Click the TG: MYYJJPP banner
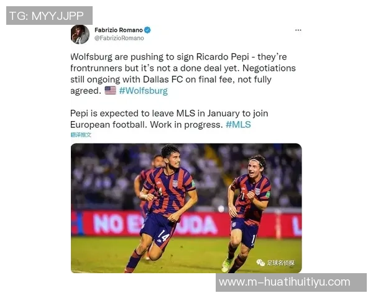The width and height of the screenshot is (373, 298). [49, 16]
